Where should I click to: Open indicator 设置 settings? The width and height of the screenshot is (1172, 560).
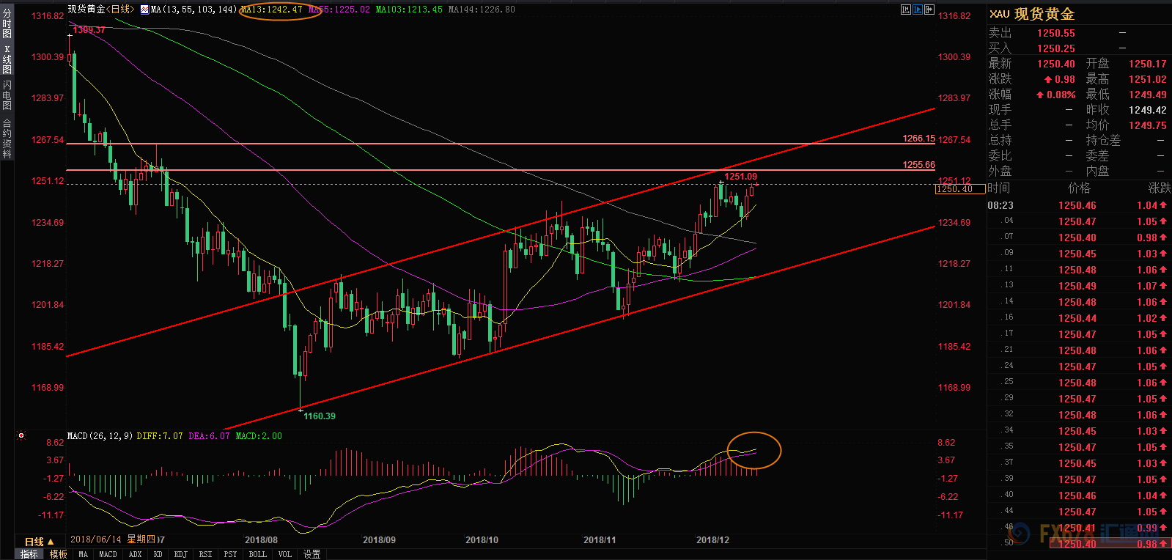pos(312,554)
